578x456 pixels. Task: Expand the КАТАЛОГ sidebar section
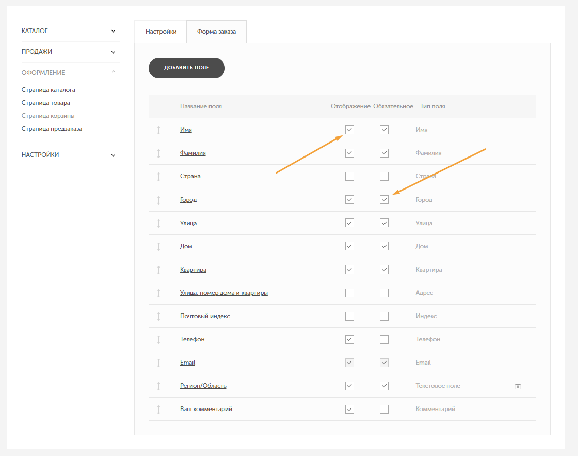click(113, 31)
